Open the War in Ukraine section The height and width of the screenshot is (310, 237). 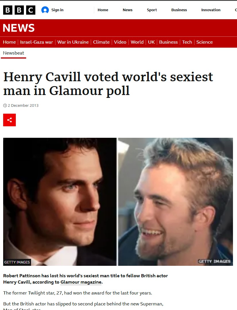point(73,42)
